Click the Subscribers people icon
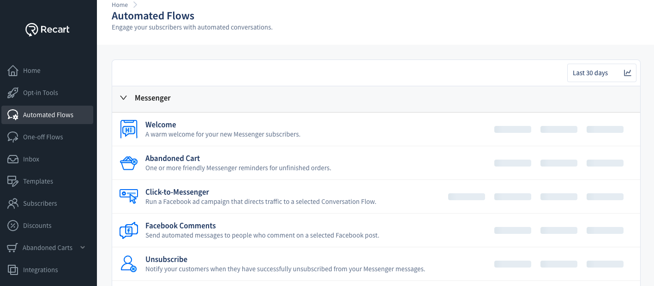Image resolution: width=654 pixels, height=286 pixels. (13, 203)
